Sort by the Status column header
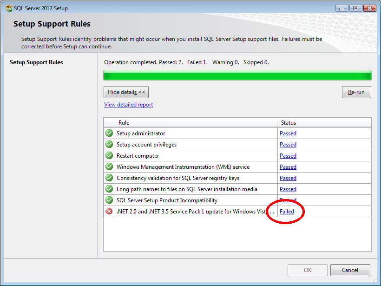381x286 pixels. (x=324, y=123)
